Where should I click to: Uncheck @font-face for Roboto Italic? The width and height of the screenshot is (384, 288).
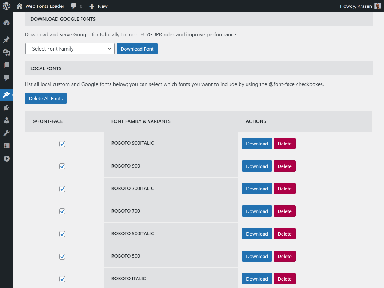coord(62,279)
